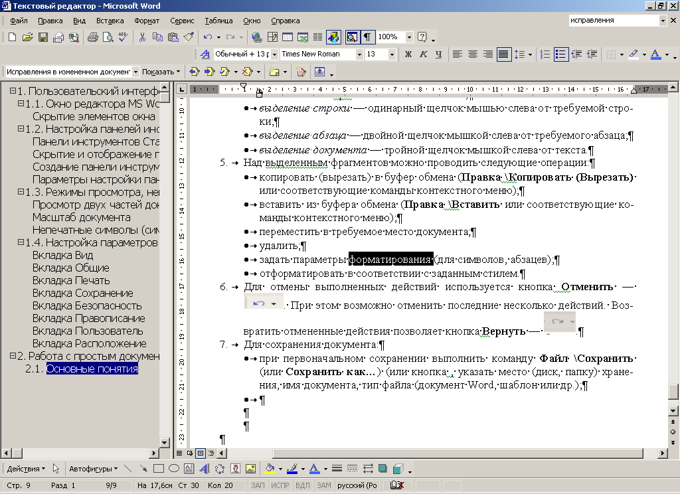Screen dimensions: 680x494
Task: Toggle bold (Ж) formatting
Action: pyautogui.click(x=408, y=54)
